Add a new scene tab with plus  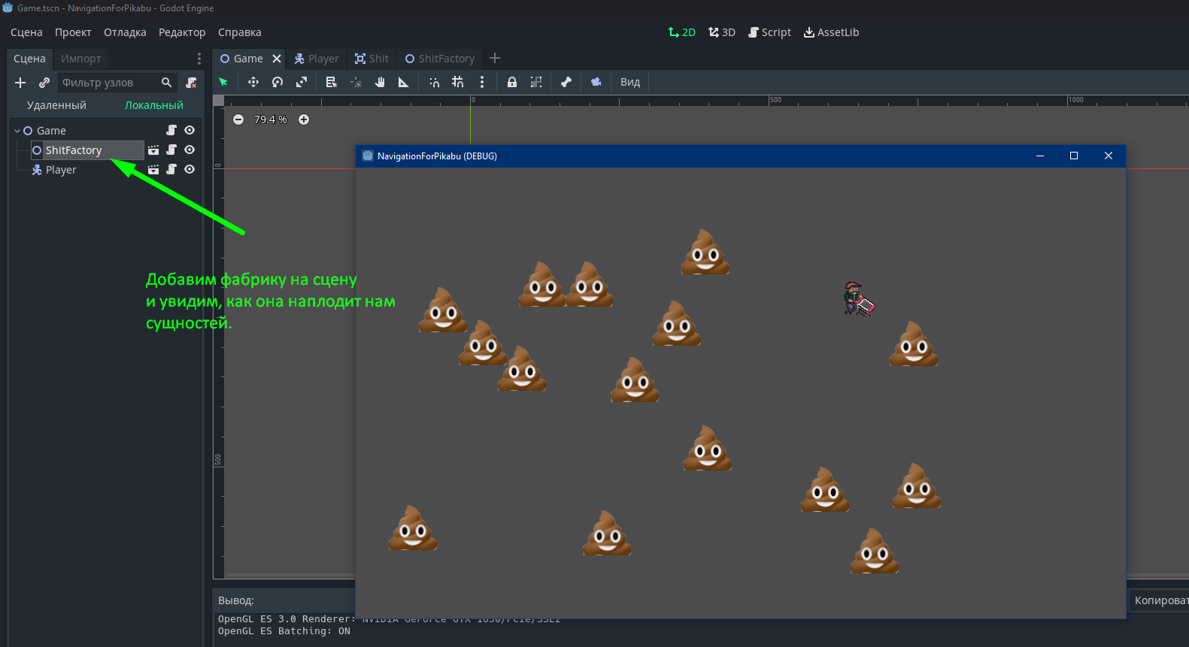tap(495, 58)
